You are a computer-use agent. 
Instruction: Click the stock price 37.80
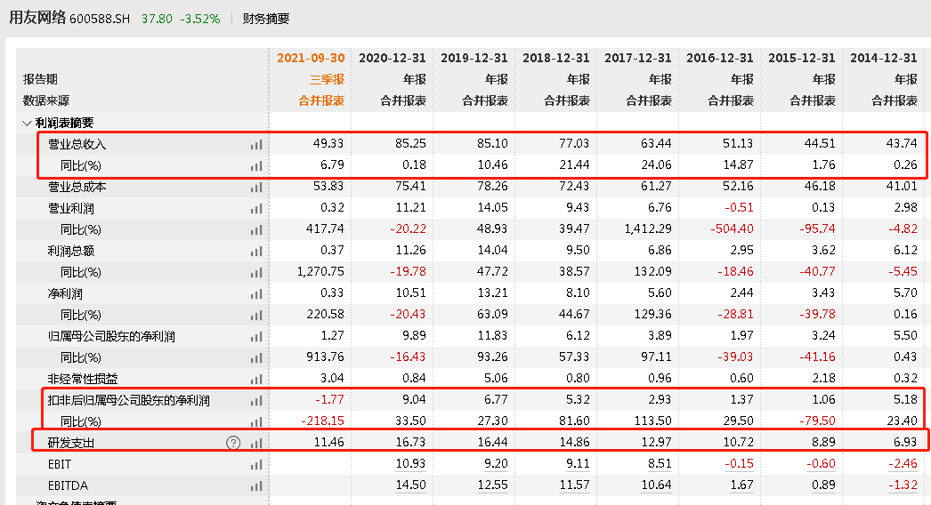pos(157,19)
